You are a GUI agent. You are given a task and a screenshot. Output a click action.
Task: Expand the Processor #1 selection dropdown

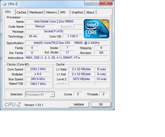(x=52, y=95)
